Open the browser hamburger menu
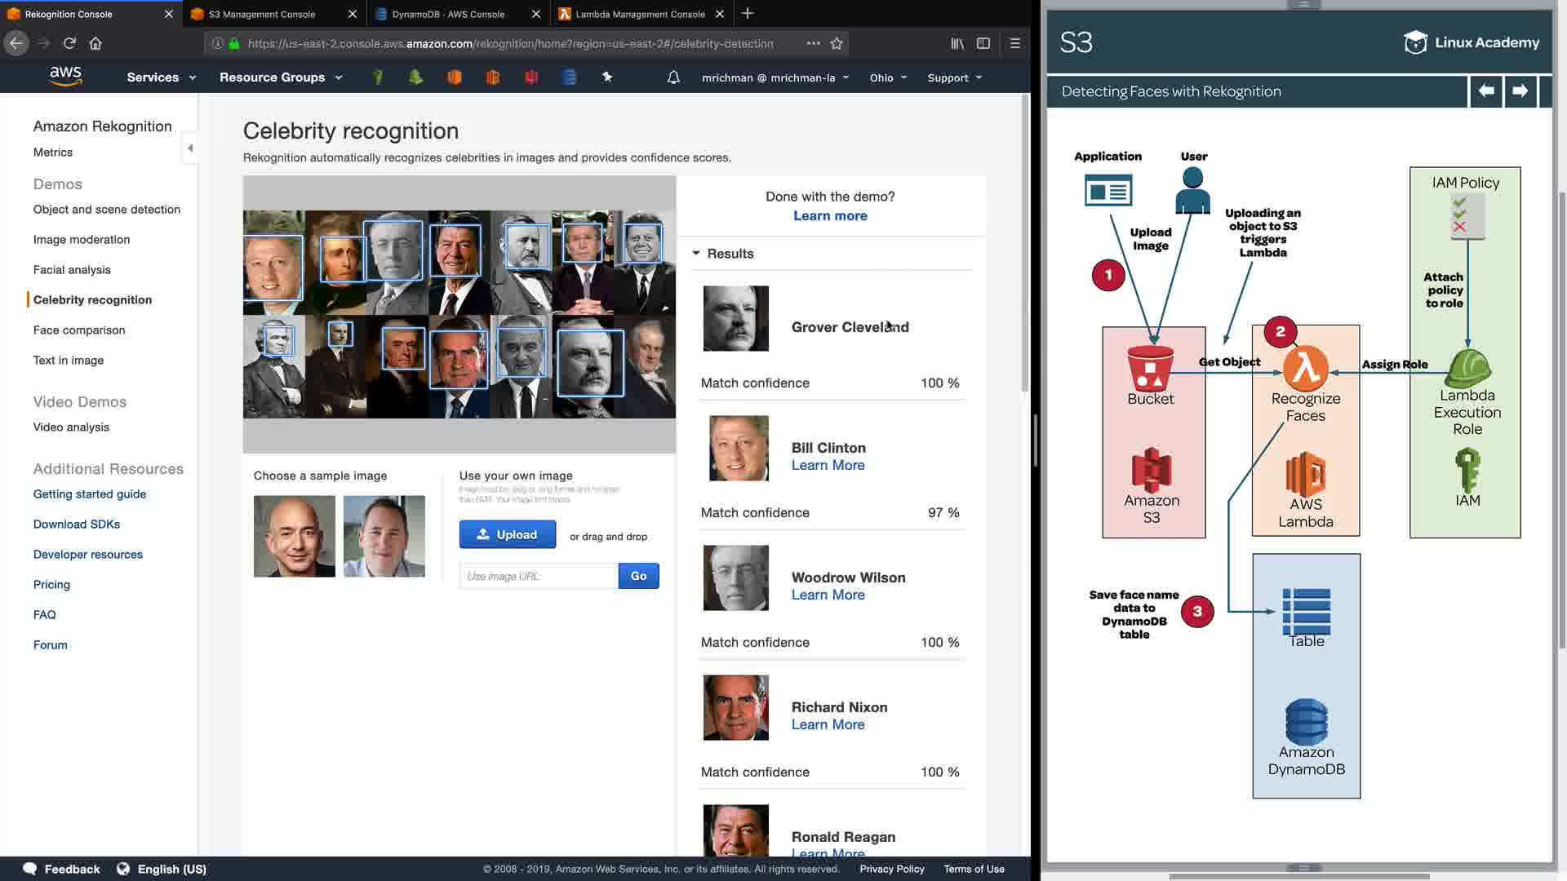Screen dimensions: 1567x881 pyautogui.click(x=1015, y=43)
